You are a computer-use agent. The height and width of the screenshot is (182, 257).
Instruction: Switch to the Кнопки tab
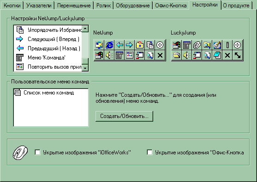tap(12, 6)
